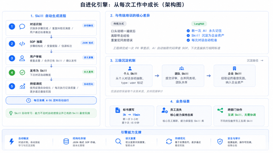
Task: Click the 企业 Skill card title
Action: [x=235, y=74]
